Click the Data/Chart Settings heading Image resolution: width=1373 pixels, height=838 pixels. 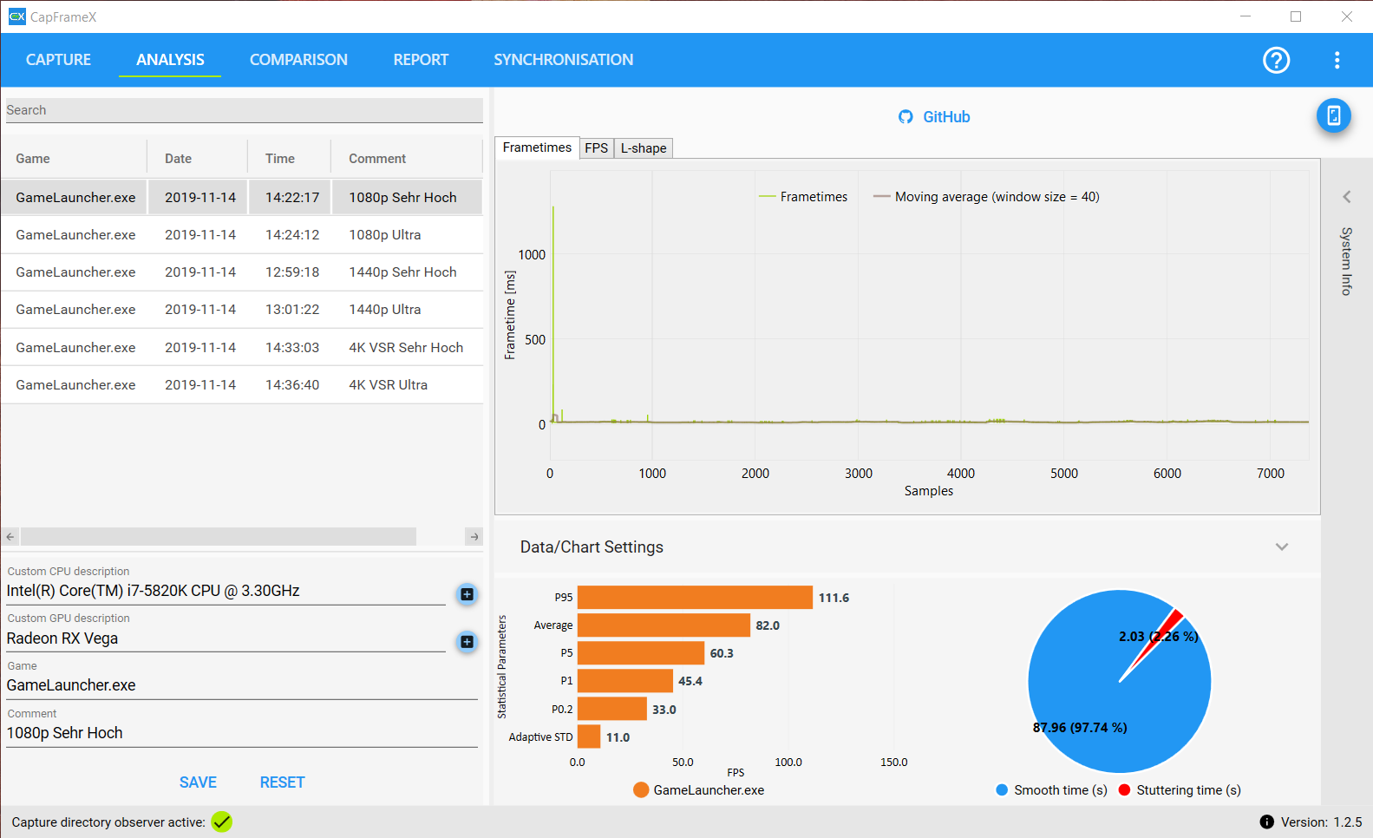coord(592,547)
